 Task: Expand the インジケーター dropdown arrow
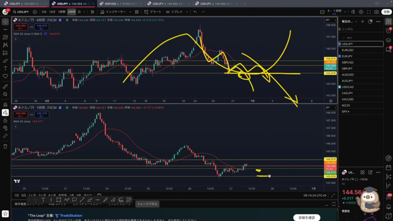pos(130,12)
